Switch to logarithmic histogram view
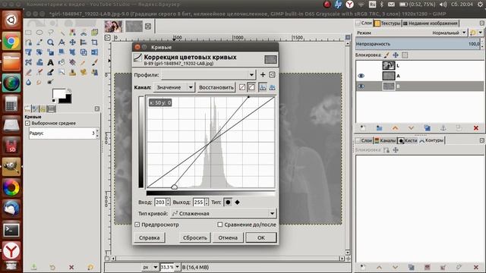 click(x=272, y=87)
